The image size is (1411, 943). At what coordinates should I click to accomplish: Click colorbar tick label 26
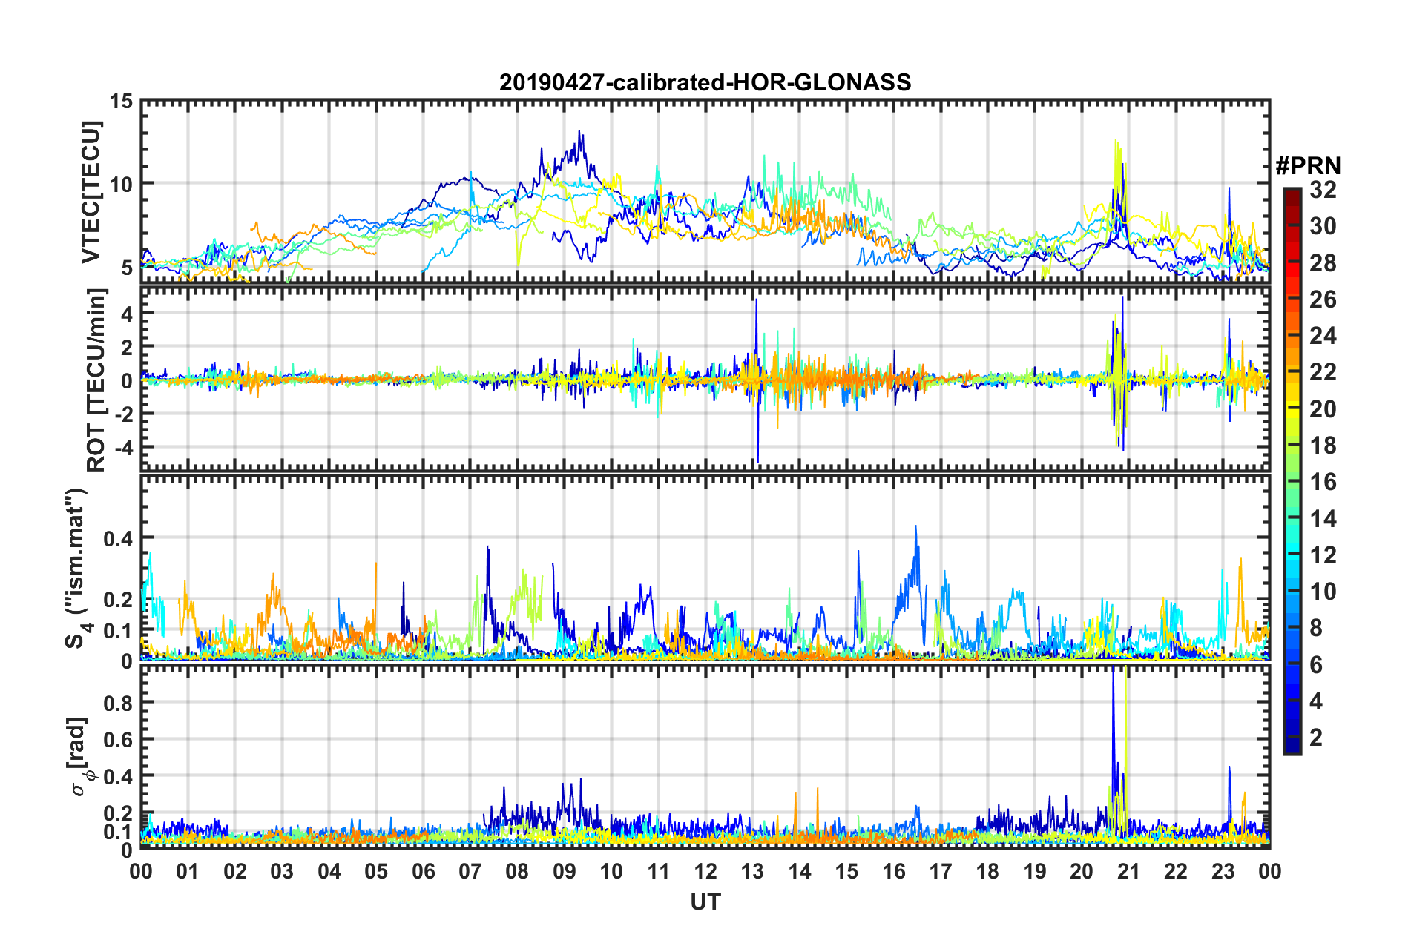tap(1323, 300)
